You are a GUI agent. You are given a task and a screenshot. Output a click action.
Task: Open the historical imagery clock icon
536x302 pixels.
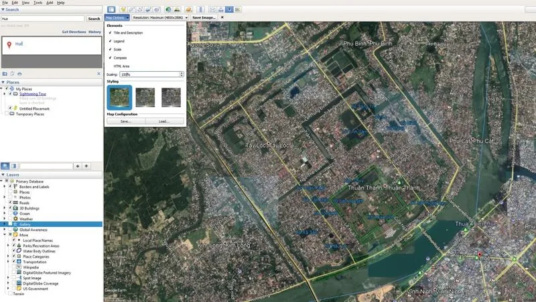(168, 9)
